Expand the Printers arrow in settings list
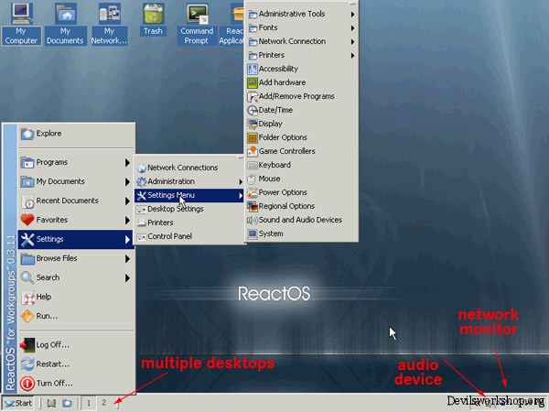 [352, 56]
